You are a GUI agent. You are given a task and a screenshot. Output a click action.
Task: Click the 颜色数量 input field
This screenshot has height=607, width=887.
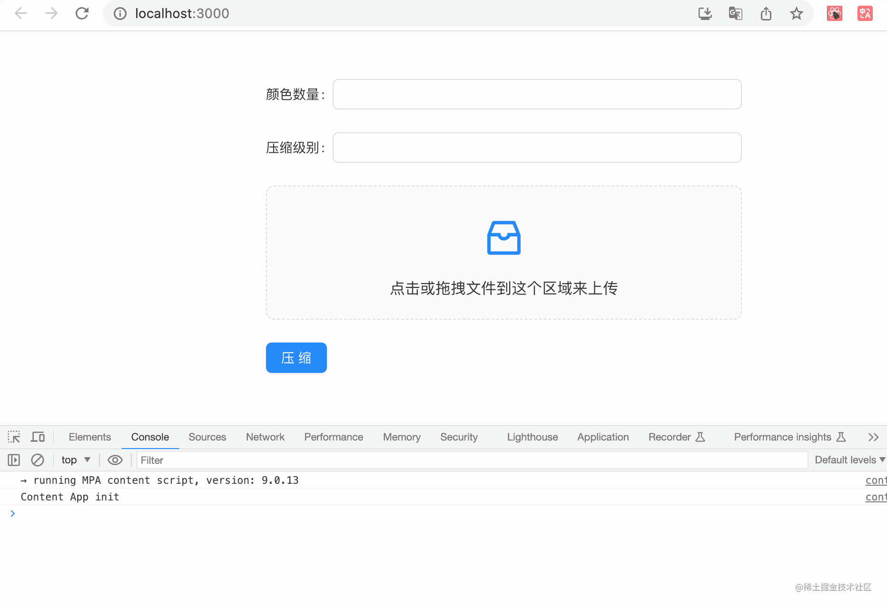537,94
